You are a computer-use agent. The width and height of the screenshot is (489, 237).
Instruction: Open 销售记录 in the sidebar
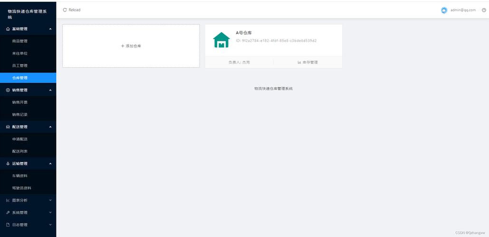(x=28, y=114)
